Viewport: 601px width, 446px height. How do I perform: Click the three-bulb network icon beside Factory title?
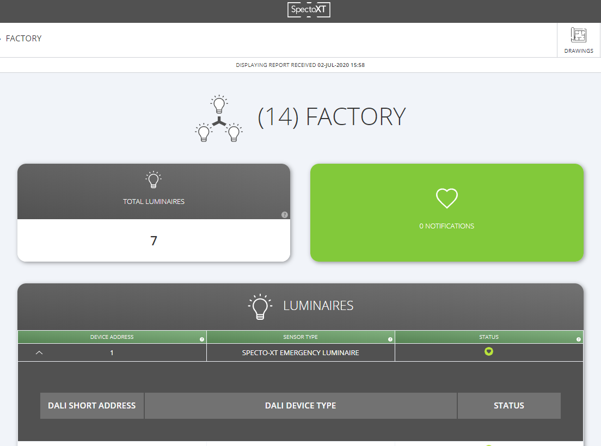point(219,119)
